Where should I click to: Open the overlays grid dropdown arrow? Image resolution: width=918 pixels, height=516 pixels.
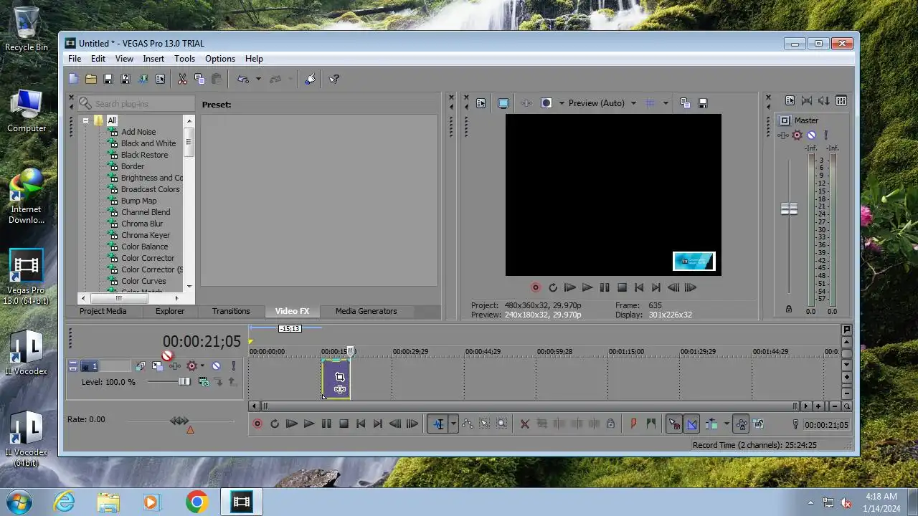(x=666, y=103)
